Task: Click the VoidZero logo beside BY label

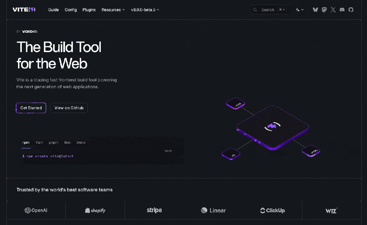Action: [x=30, y=31]
